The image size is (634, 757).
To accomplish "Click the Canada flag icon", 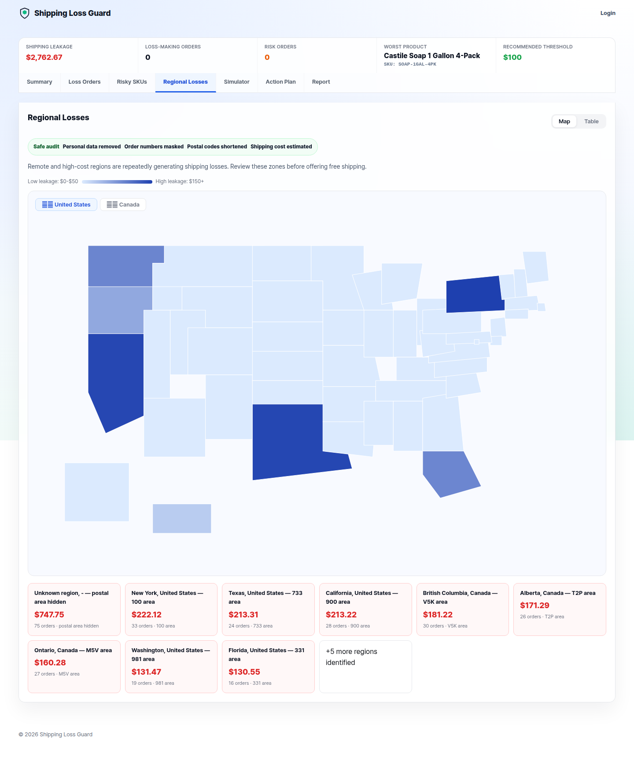I will (x=112, y=205).
